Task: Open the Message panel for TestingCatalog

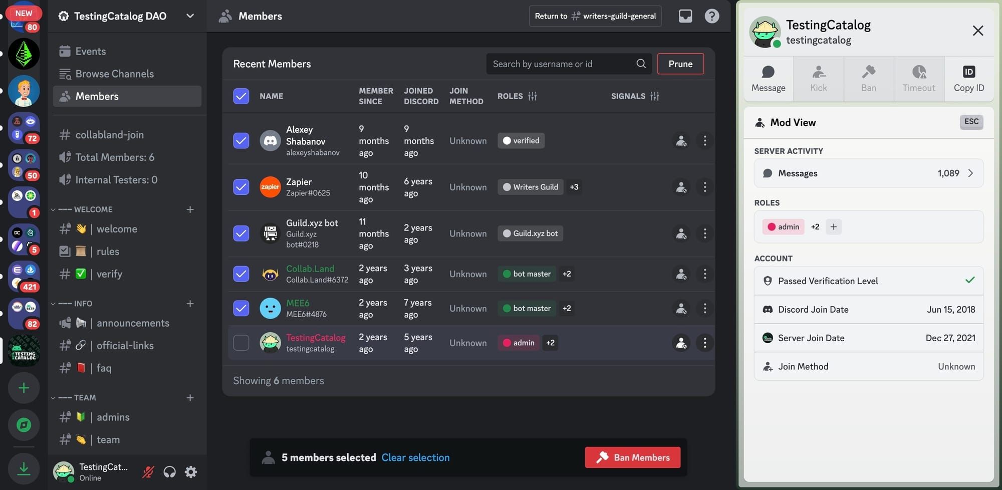Action: (x=768, y=79)
